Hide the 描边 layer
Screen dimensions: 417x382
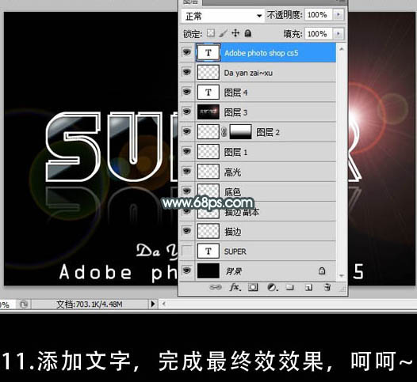tap(186, 231)
